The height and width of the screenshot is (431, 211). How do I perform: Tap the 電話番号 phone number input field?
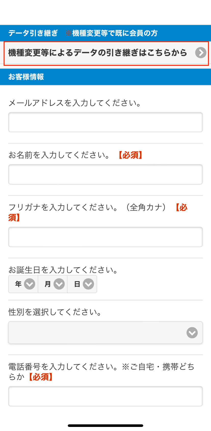(x=105, y=396)
